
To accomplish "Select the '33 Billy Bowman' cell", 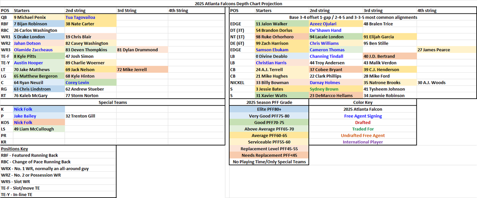I will [282, 82].
